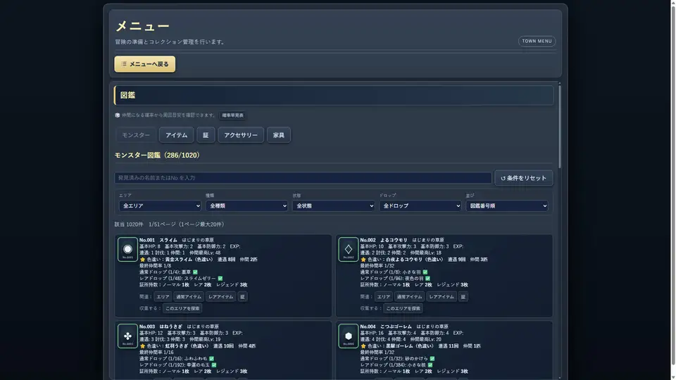The height and width of the screenshot is (380, 676).
Task: Click 通常アイテム button on スライム card
Action: click(x=189, y=296)
